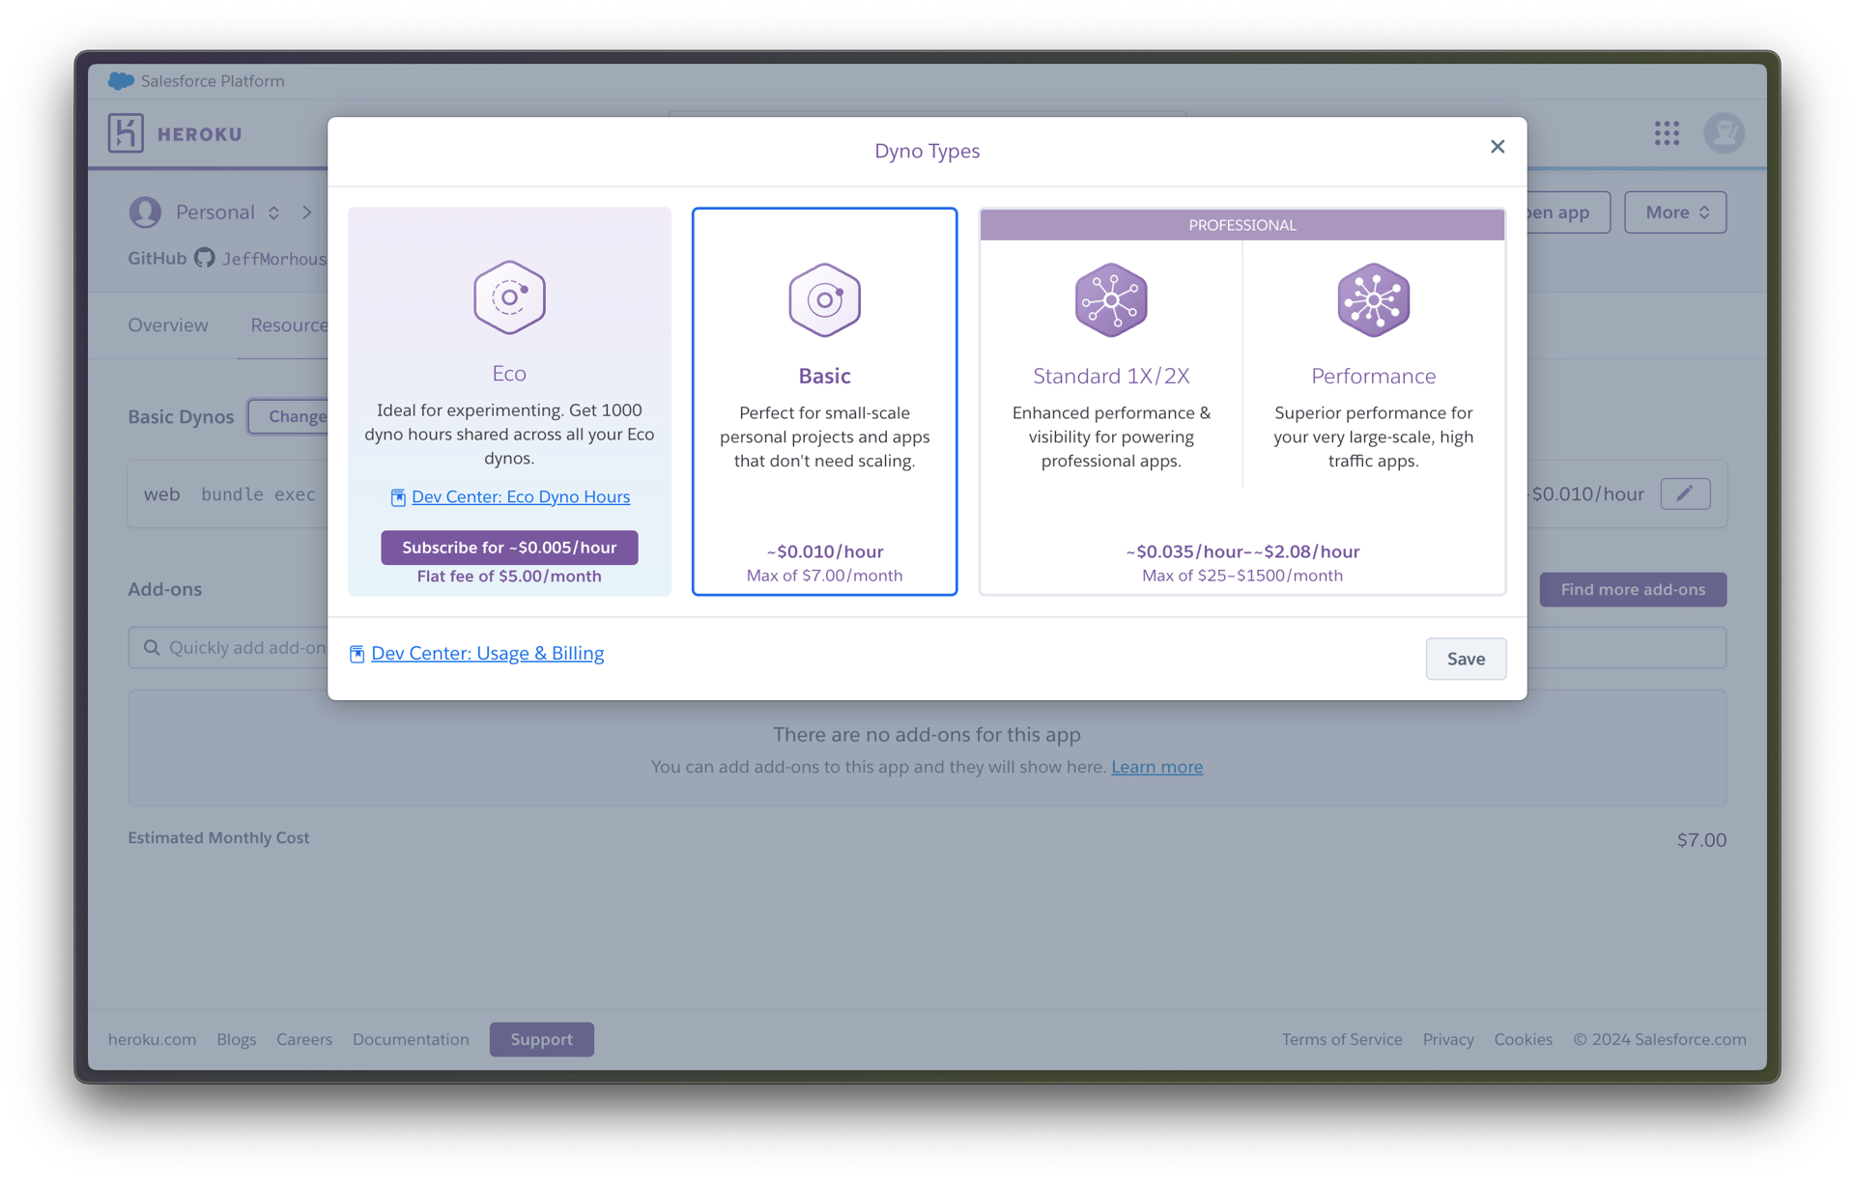The width and height of the screenshot is (1855, 1182).
Task: Open the Blogs footer link
Action: point(237,1039)
